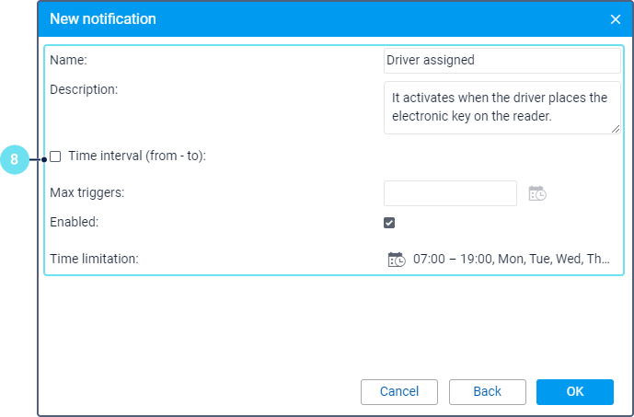
Task: Go to previous step with Back
Action: click(x=487, y=392)
